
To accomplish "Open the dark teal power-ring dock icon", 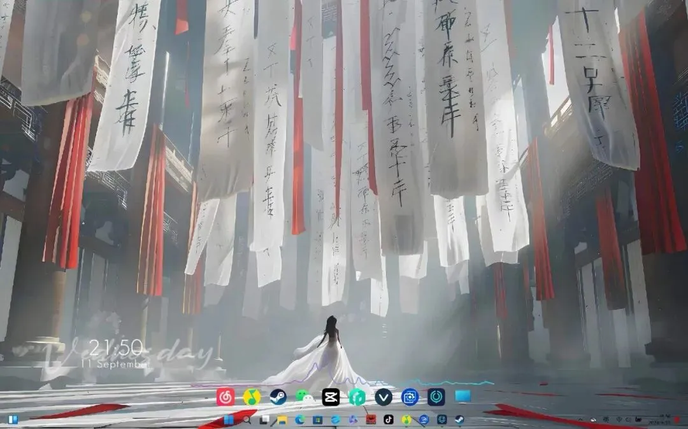I will (436, 397).
